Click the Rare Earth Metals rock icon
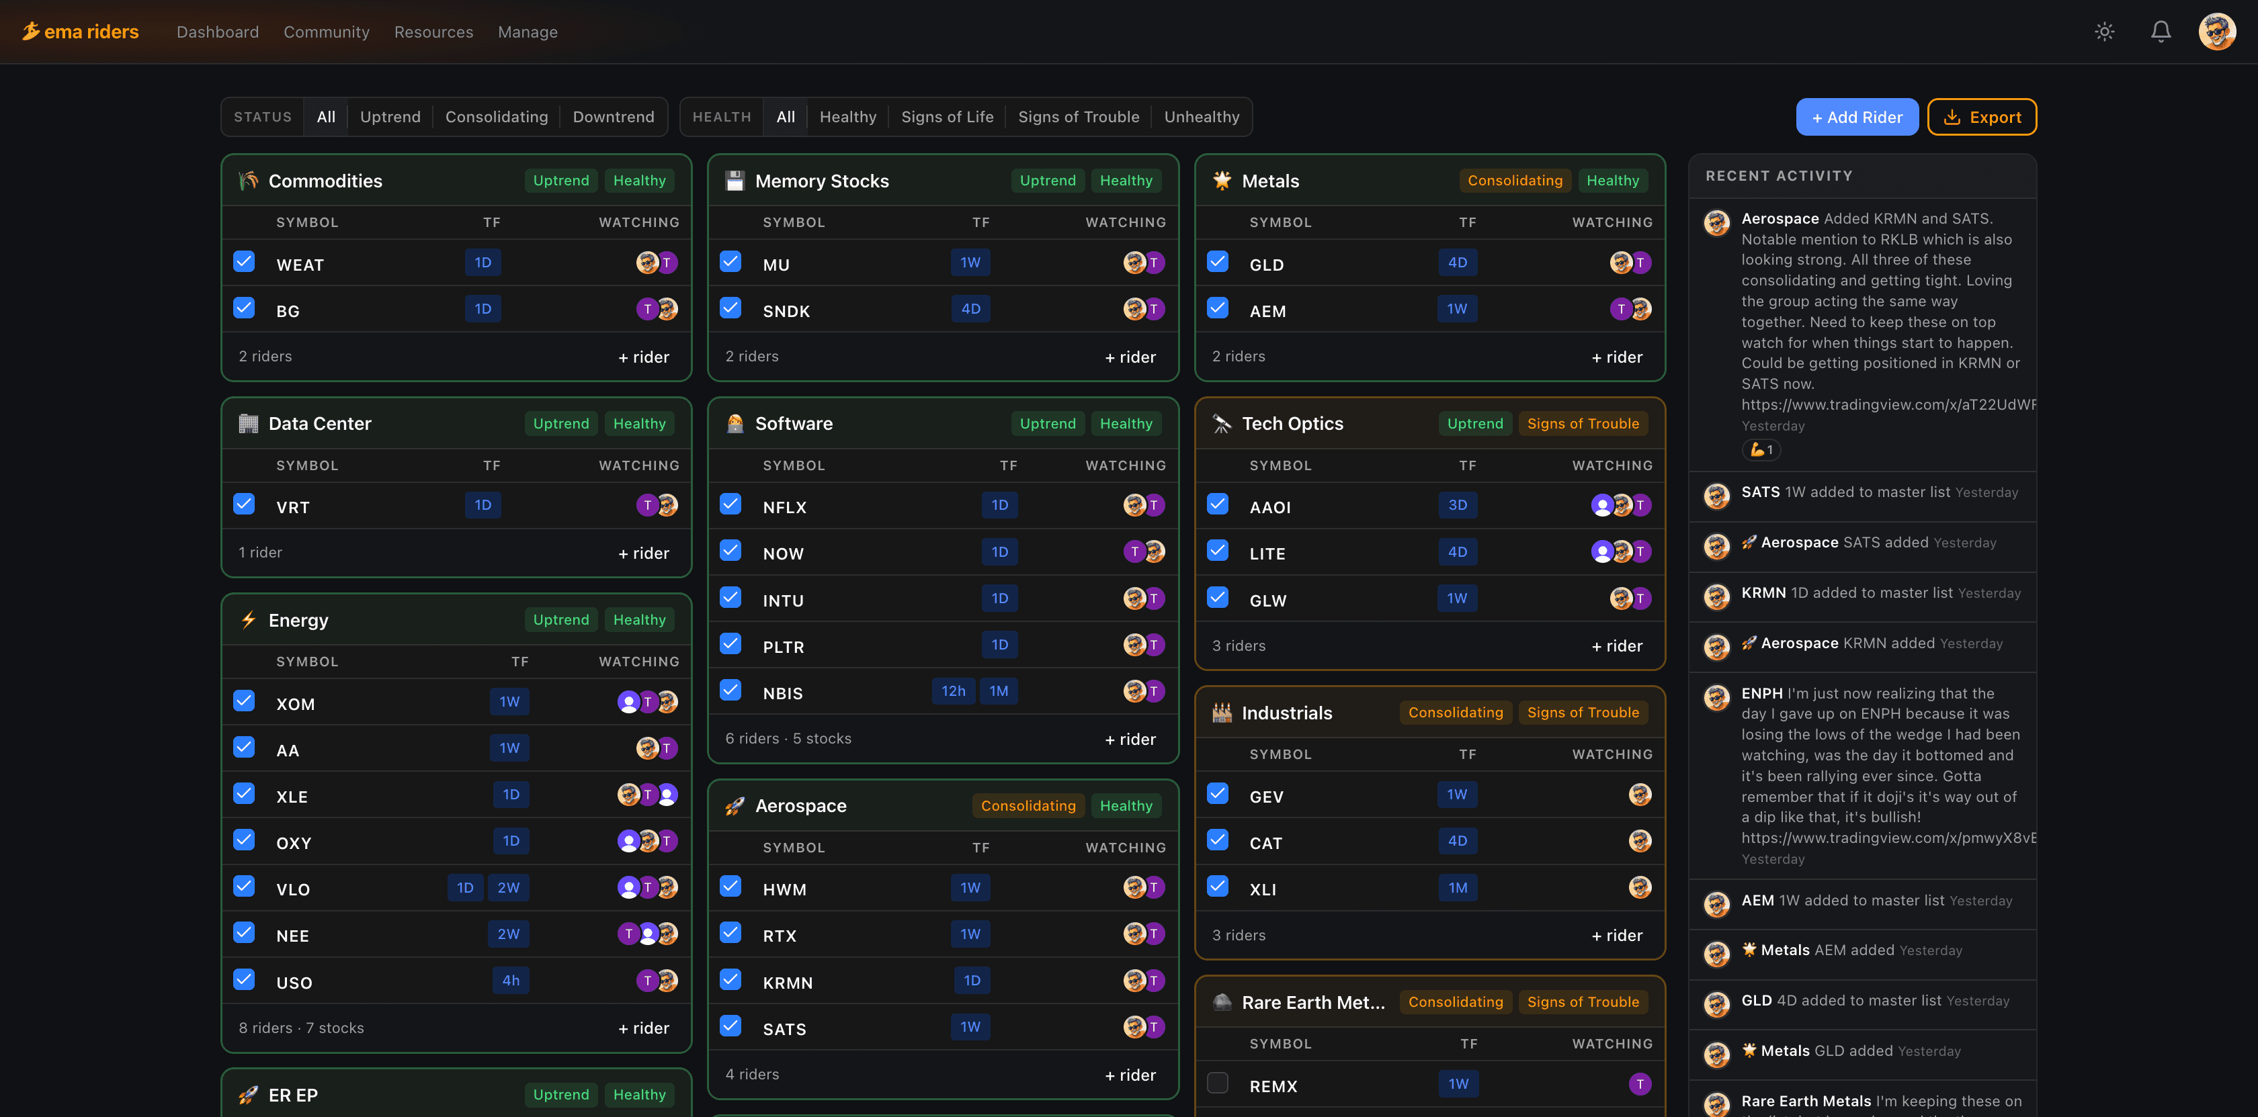2258x1117 pixels. coord(1220,1001)
